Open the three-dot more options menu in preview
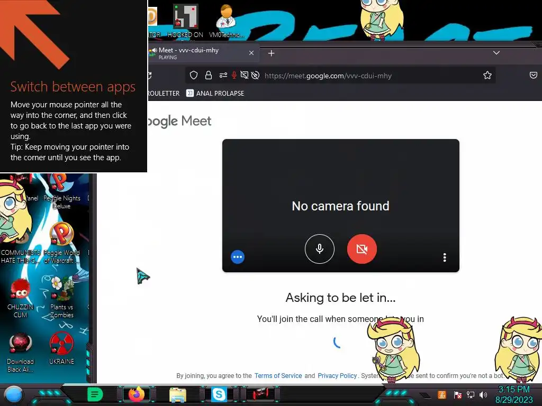 tap(445, 257)
